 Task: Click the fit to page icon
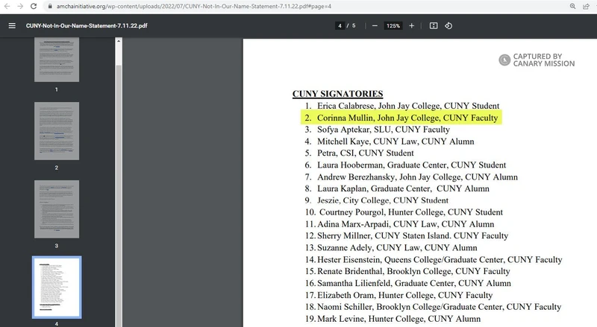click(434, 25)
